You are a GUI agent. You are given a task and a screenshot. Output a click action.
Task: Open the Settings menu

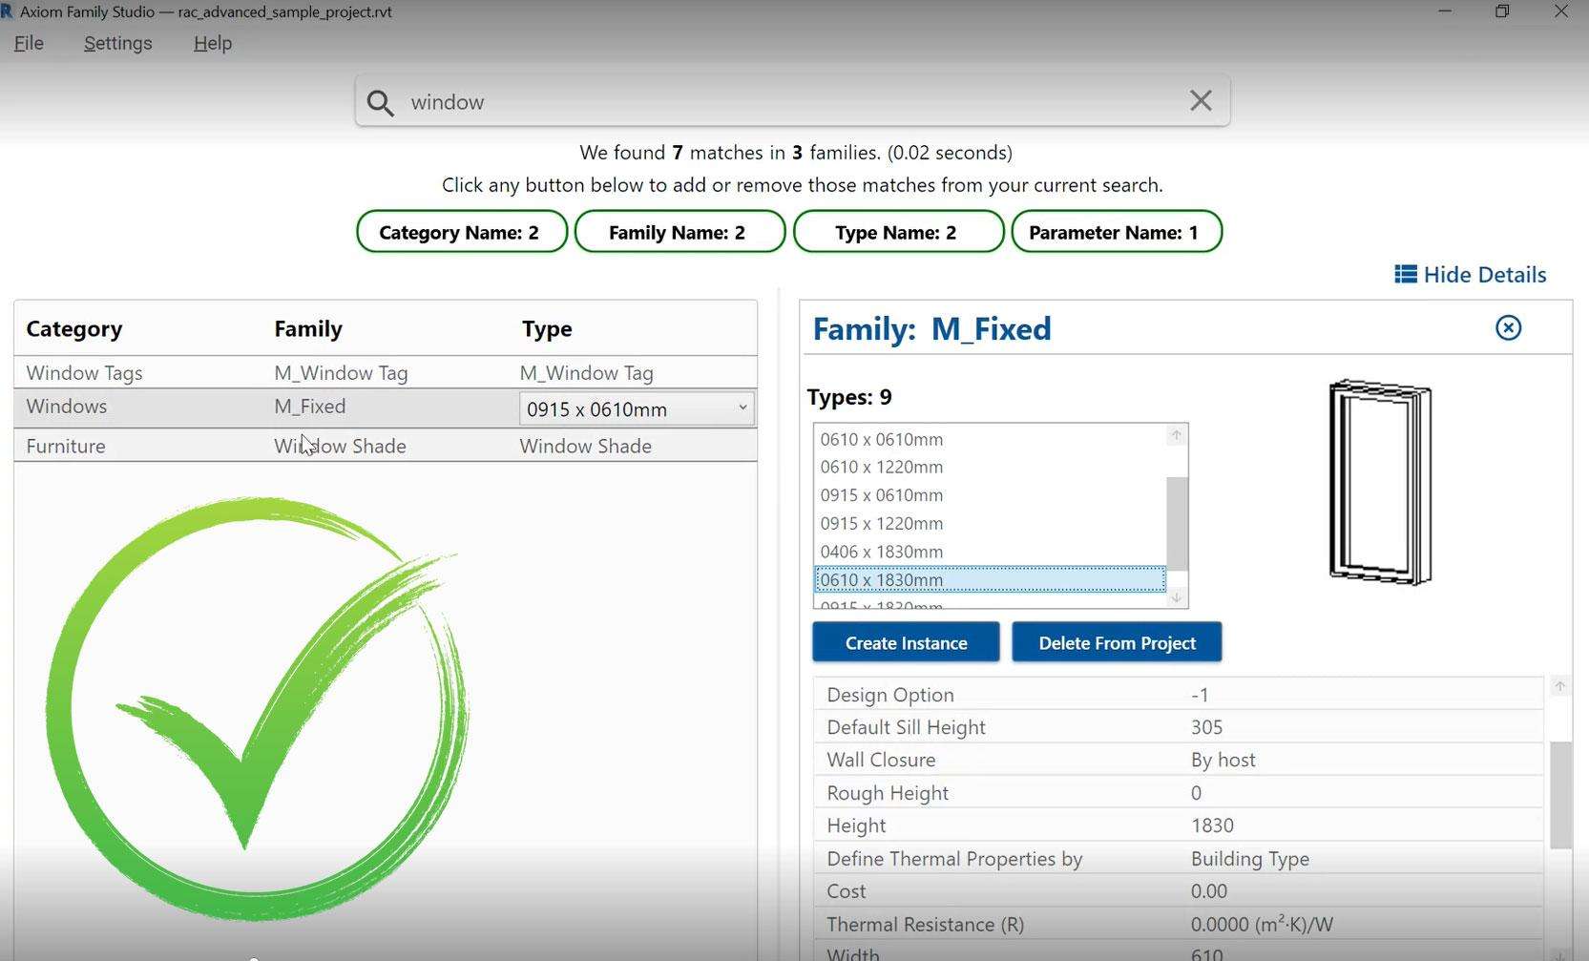tap(117, 43)
